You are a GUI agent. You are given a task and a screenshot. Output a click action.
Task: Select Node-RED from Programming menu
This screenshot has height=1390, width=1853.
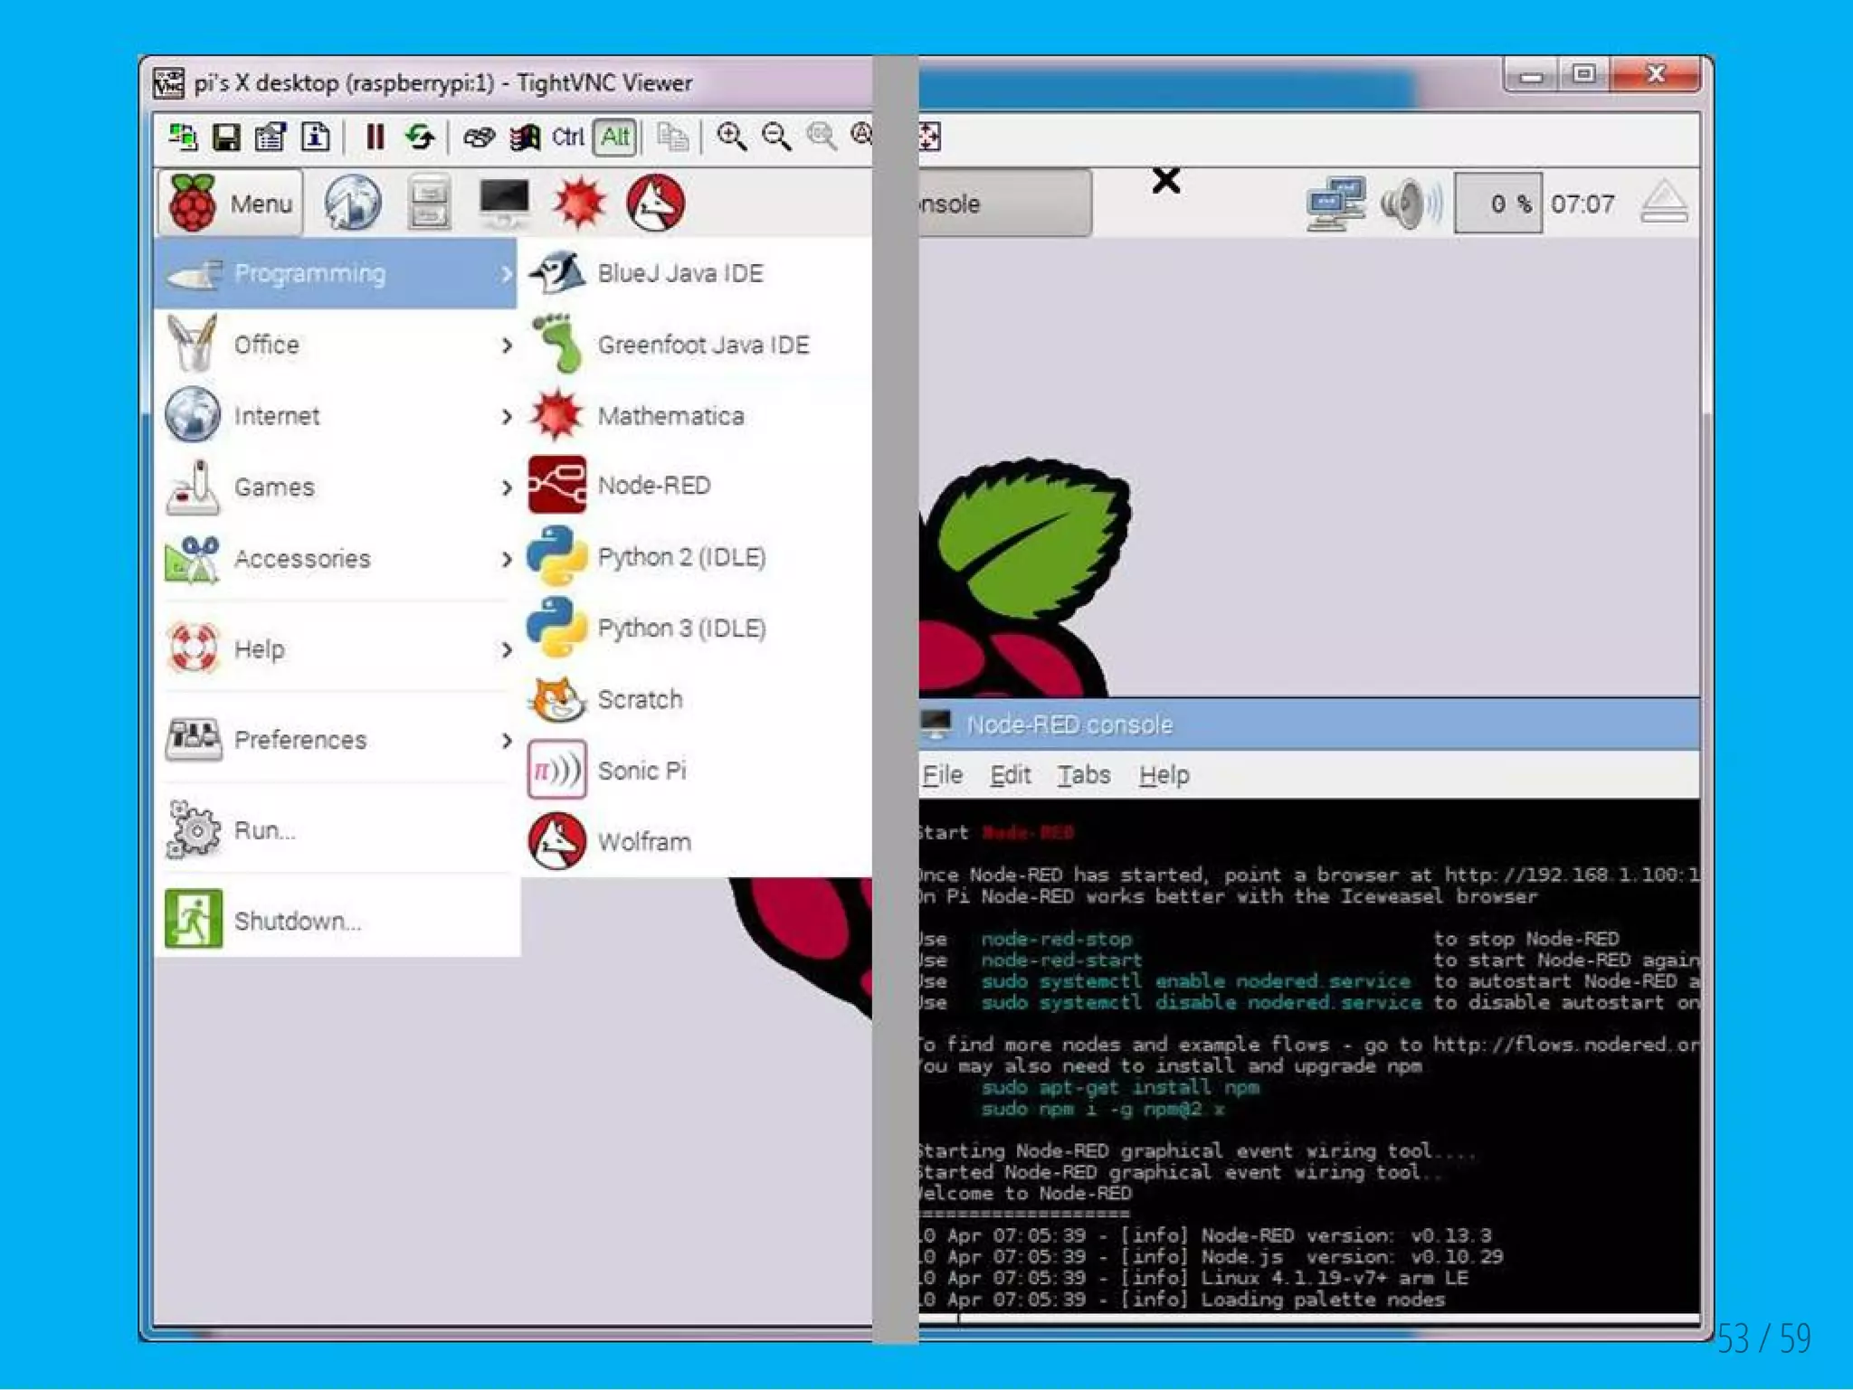pyautogui.click(x=653, y=486)
